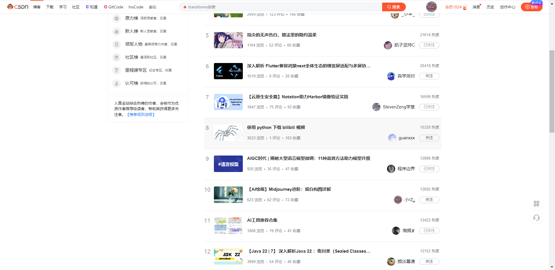Open the 会议 nav item
Viewport: 555px width, 270px height.
[152, 7]
